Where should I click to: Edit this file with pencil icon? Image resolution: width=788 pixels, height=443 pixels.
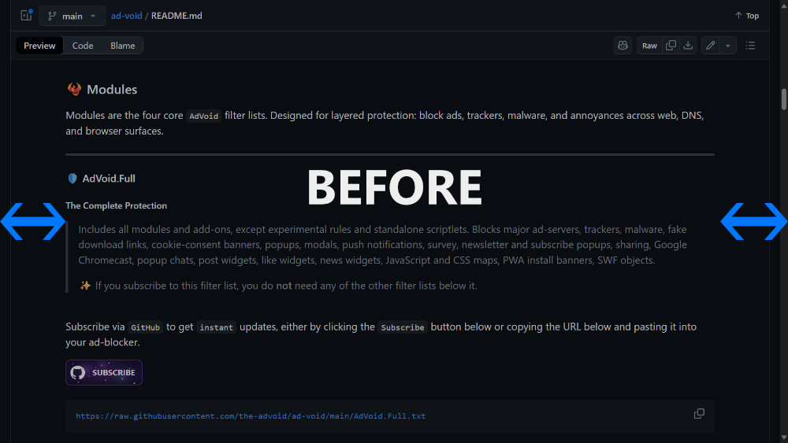711,46
